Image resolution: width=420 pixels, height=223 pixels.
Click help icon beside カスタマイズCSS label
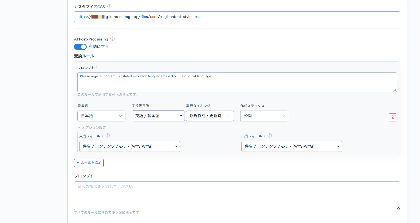(109, 6)
